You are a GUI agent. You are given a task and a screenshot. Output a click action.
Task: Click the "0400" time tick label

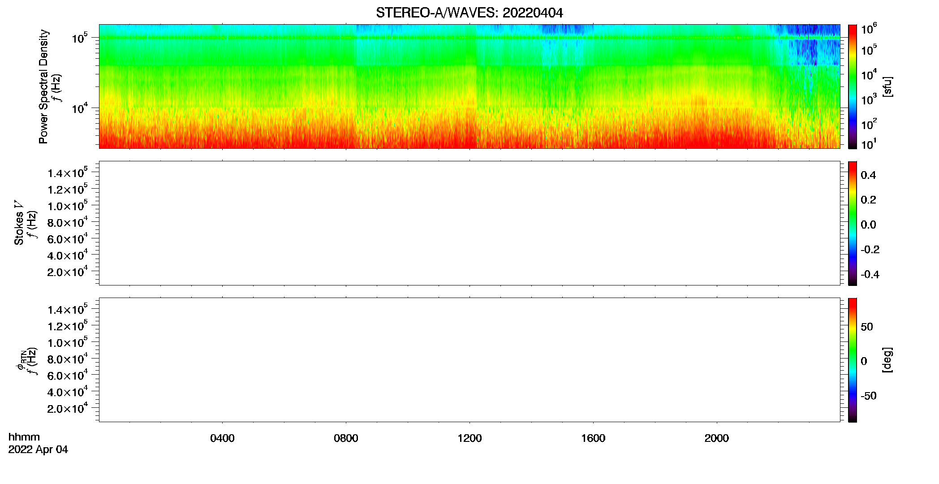coord(222,438)
